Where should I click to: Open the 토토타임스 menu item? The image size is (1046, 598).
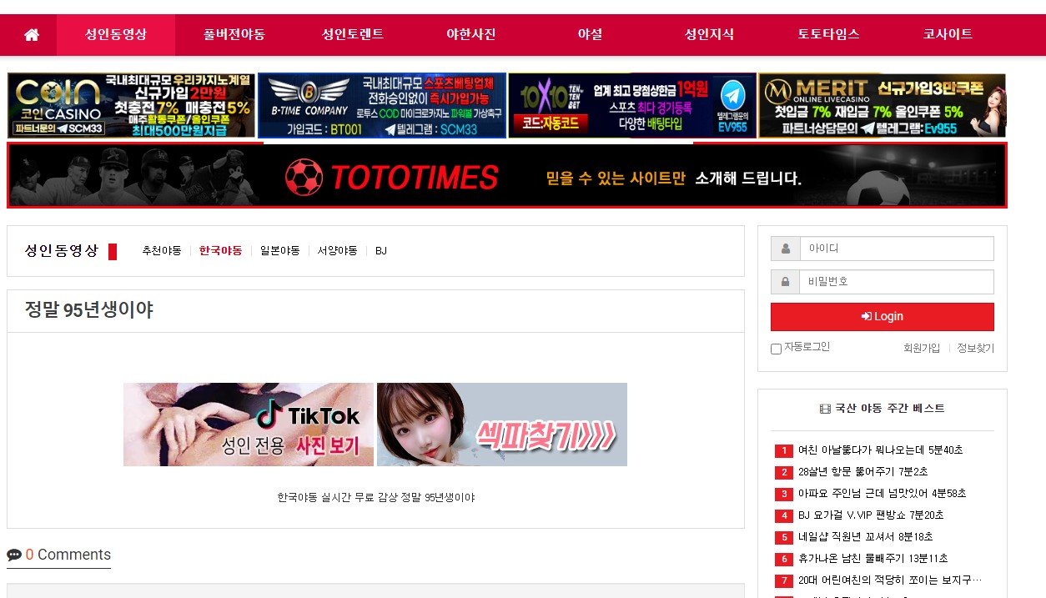[828, 35]
